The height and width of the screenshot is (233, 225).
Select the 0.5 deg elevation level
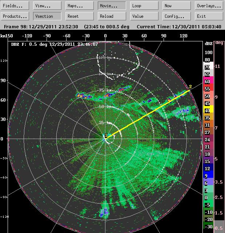point(219,228)
